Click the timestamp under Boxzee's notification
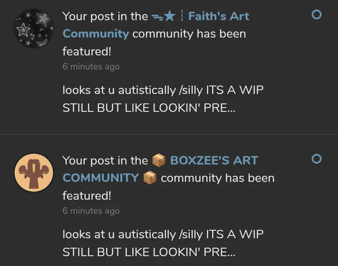Screen dimensions: 338x266 [91, 211]
